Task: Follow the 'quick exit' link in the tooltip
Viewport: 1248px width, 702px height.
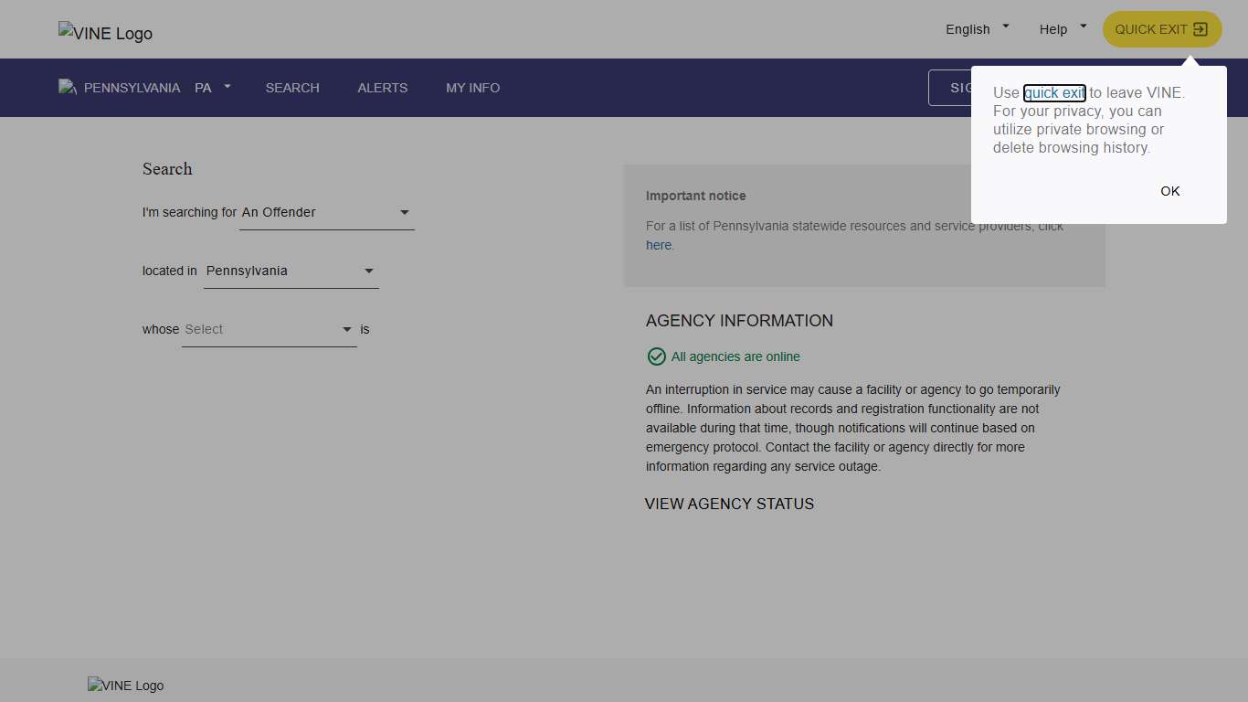Action: pyautogui.click(x=1054, y=92)
